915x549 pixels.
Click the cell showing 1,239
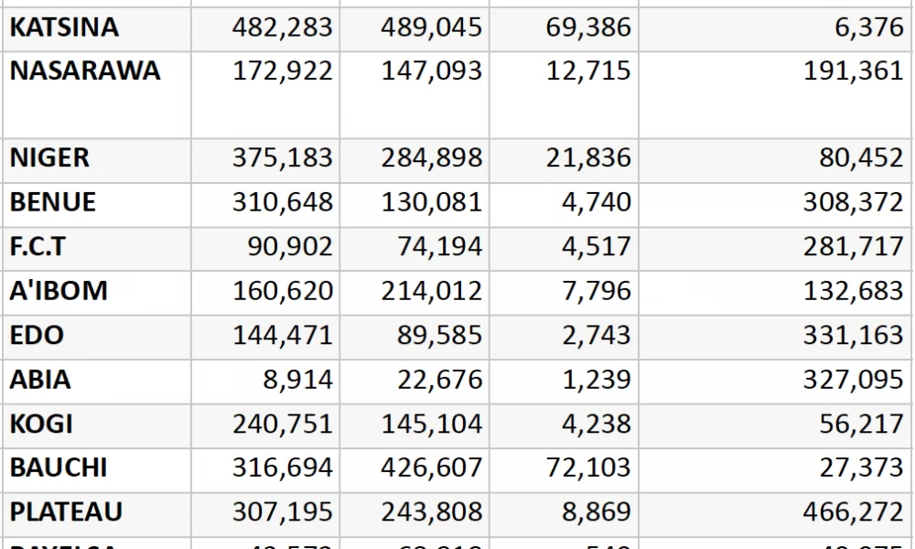point(597,380)
